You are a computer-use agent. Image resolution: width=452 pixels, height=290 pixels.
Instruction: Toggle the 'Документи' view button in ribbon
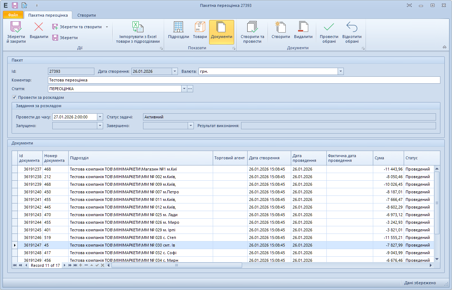coord(221,31)
